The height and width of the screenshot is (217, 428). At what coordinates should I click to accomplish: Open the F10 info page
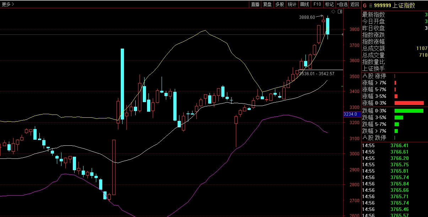click(317, 4)
